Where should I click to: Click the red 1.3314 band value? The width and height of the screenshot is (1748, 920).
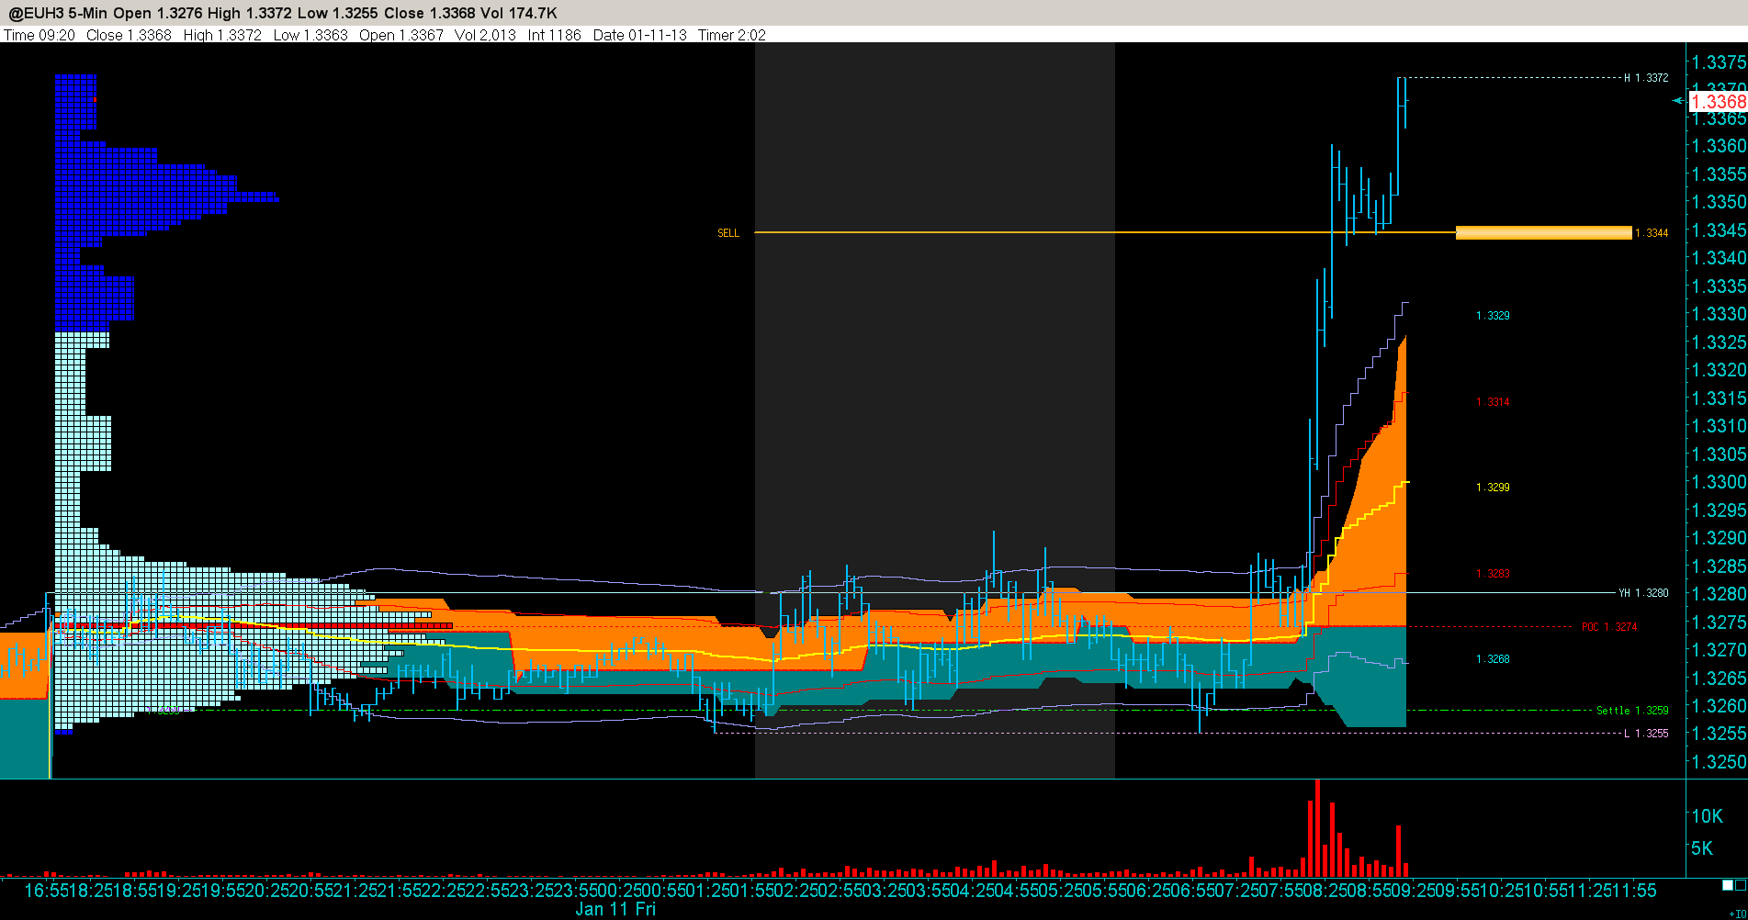point(1493,402)
